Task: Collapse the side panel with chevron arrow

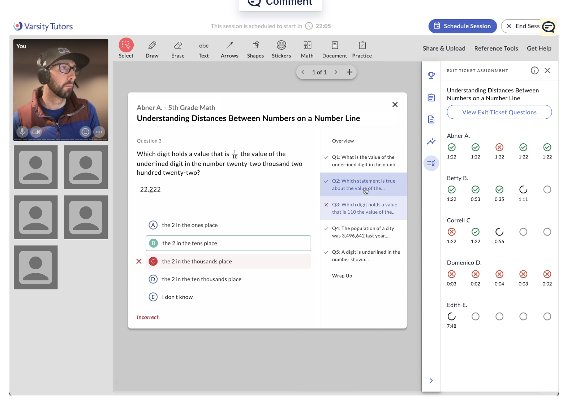Action: (431, 381)
